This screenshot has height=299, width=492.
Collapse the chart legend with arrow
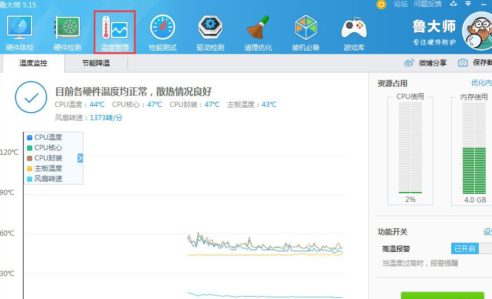(80, 158)
